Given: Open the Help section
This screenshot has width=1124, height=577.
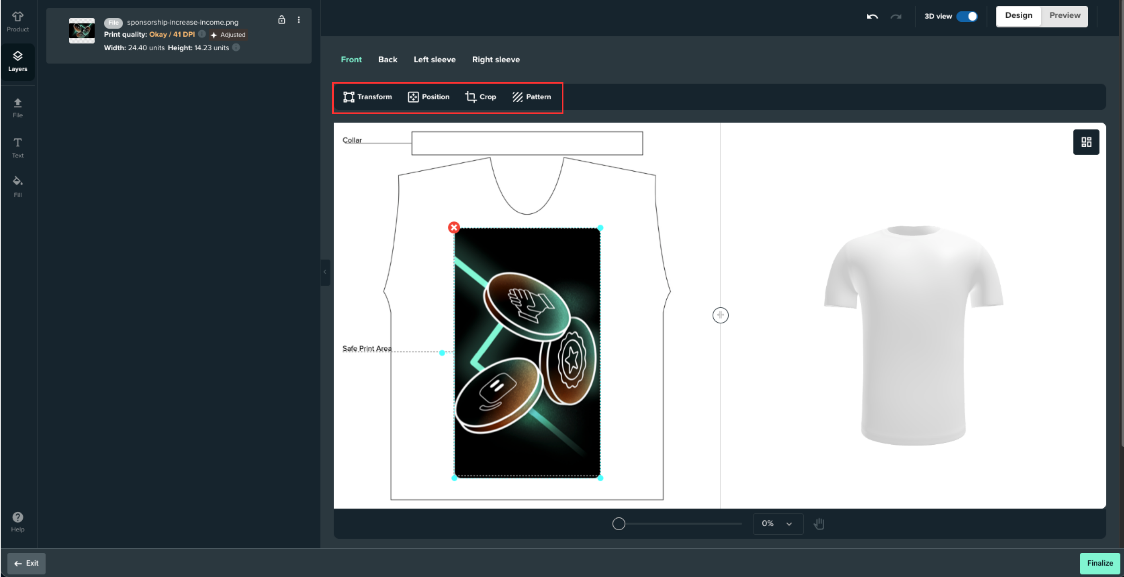Looking at the screenshot, I should click(18, 522).
